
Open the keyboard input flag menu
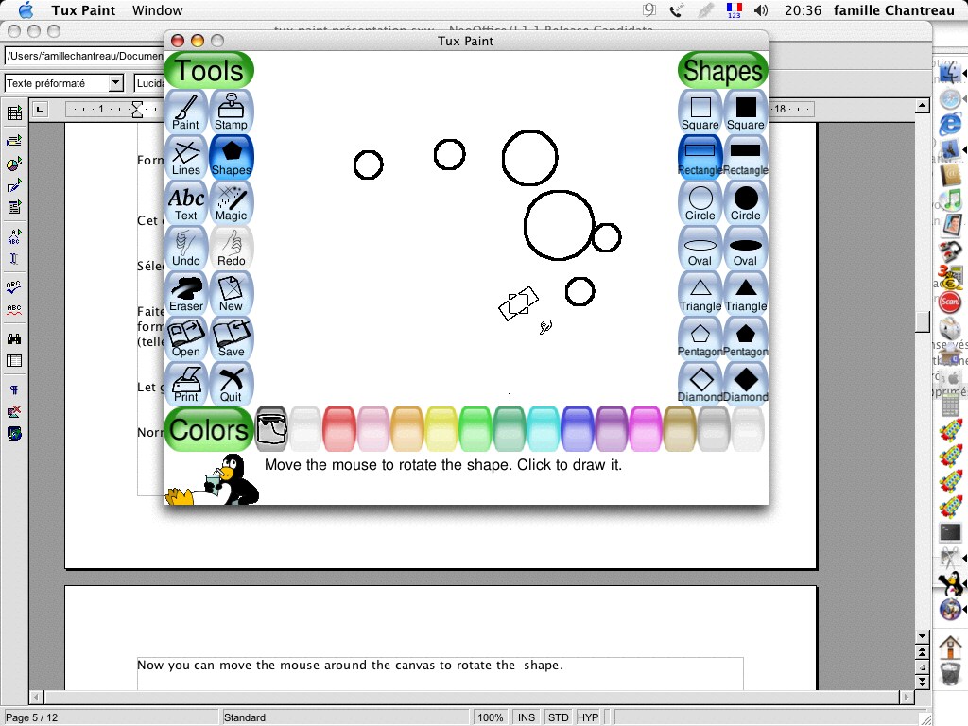734,10
